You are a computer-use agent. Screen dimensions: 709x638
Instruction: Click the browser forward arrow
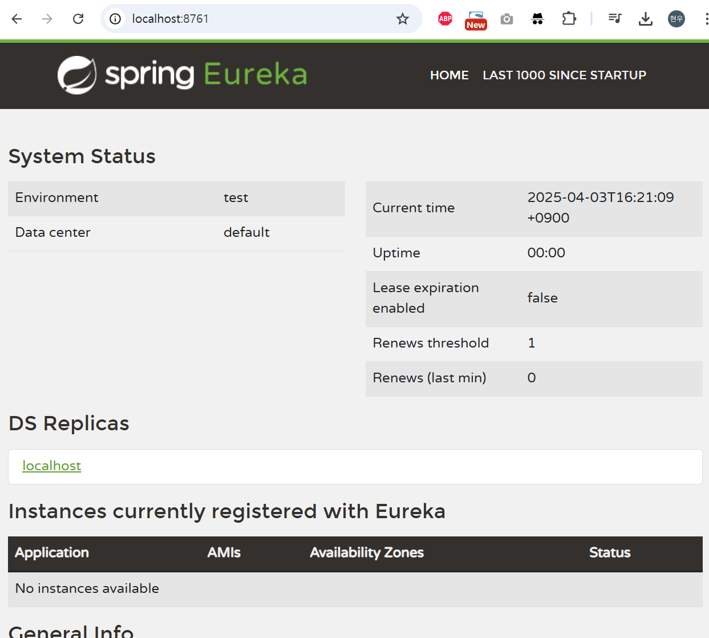pyautogui.click(x=47, y=19)
